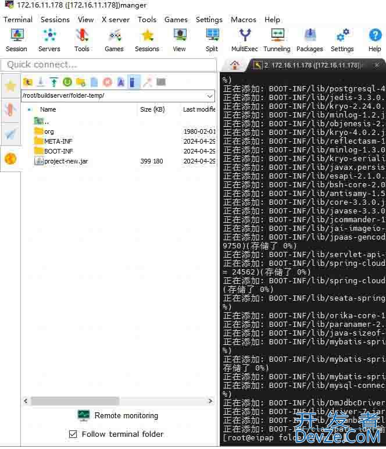Open the Settings gears toolbar icon

(342, 40)
